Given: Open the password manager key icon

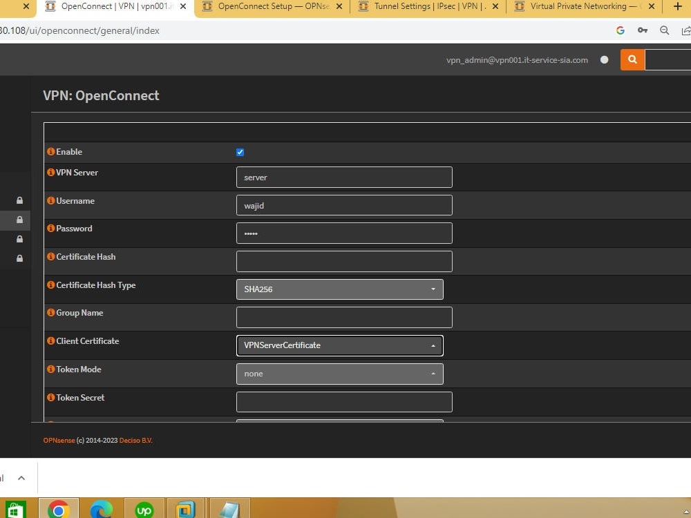Looking at the screenshot, I should pyautogui.click(x=642, y=30).
